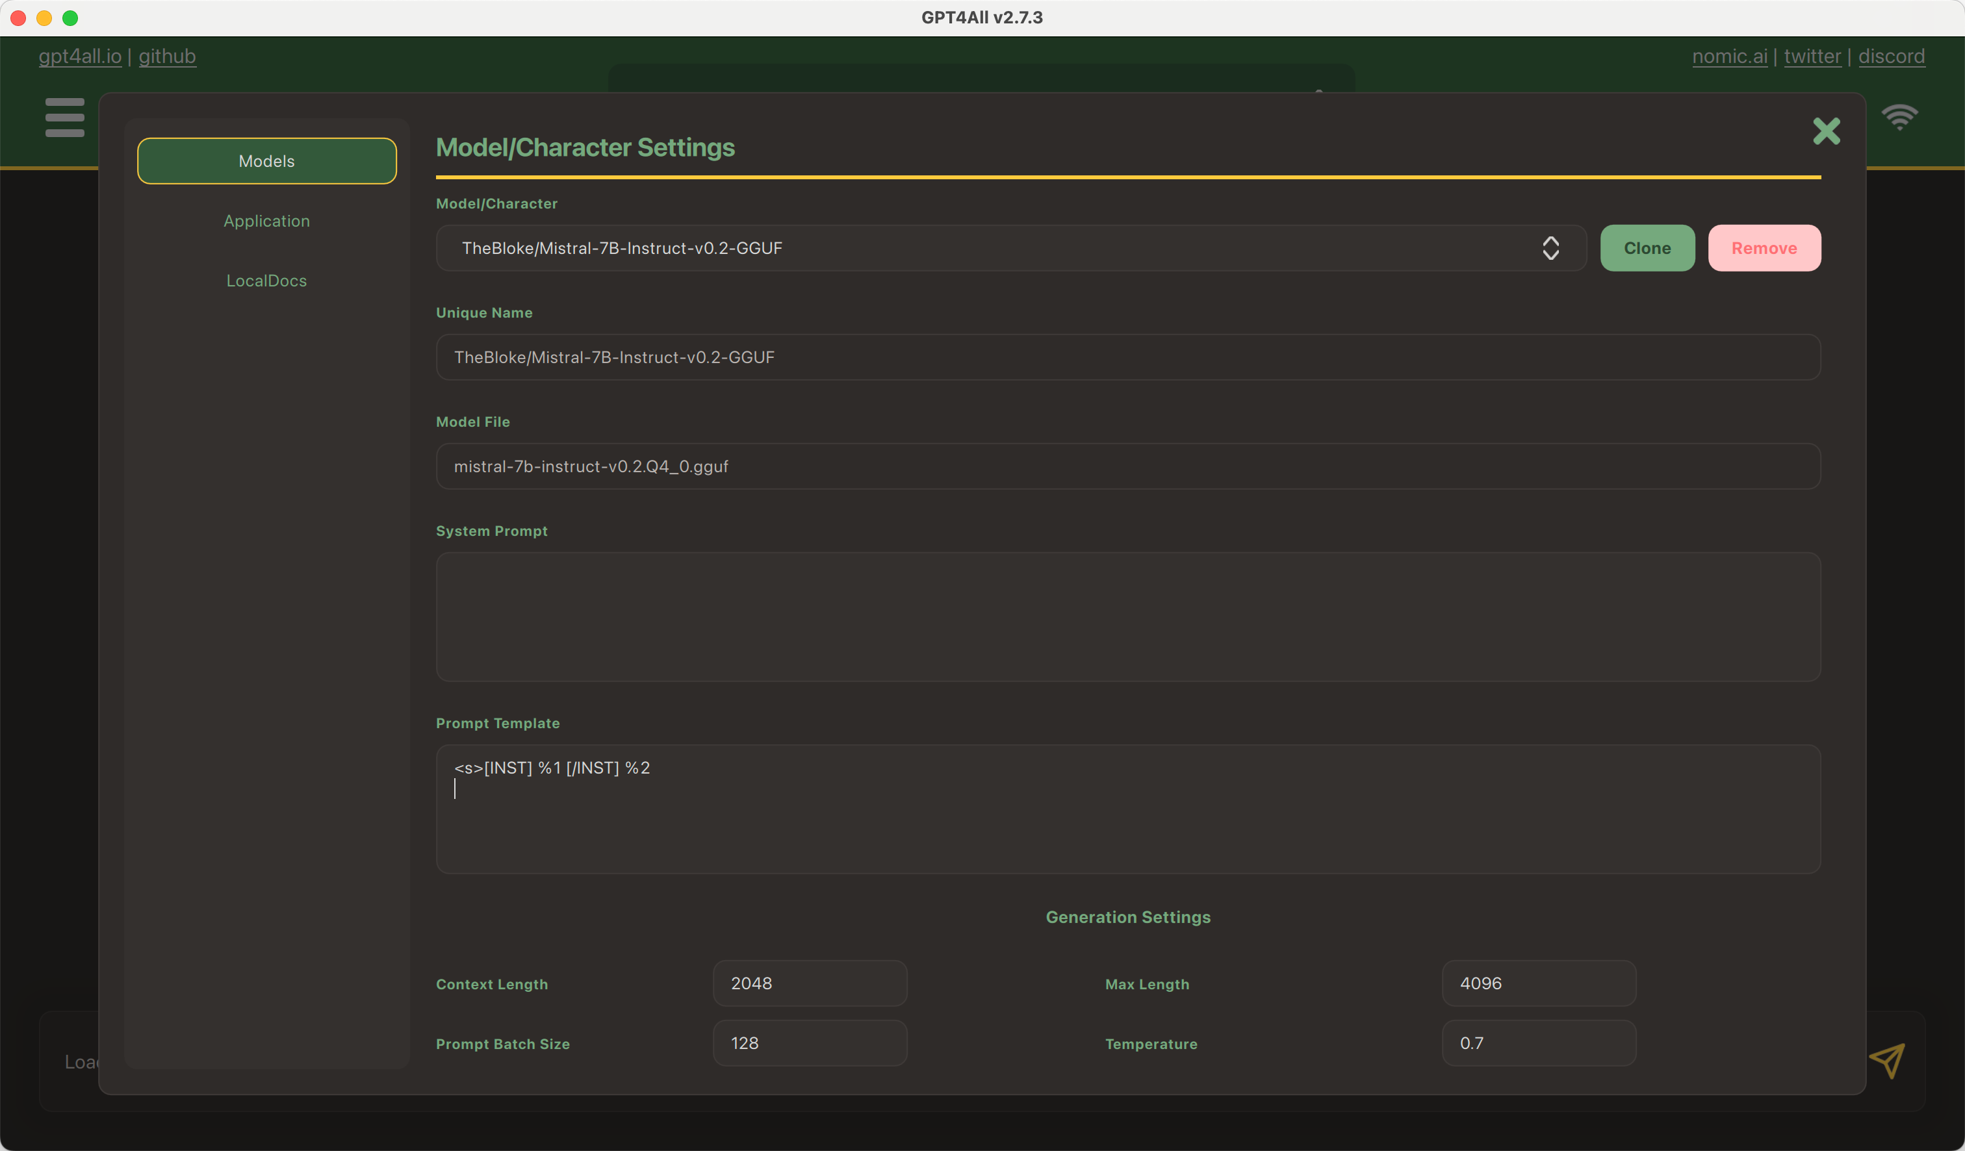This screenshot has width=1965, height=1151.
Task: Open the discord link
Action: tap(1891, 56)
